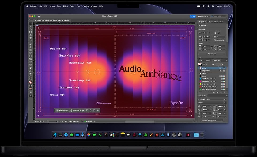Viewport: 257px width, 157px height.
Task: Select the Line tool
Action: 31,41
